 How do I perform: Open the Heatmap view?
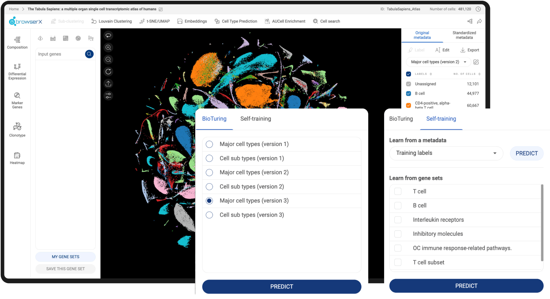(17, 158)
